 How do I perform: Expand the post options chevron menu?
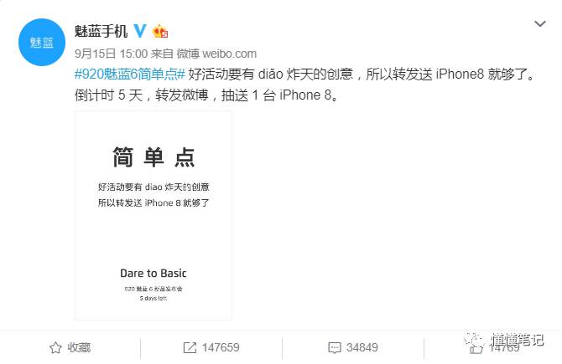pyautogui.click(x=540, y=24)
